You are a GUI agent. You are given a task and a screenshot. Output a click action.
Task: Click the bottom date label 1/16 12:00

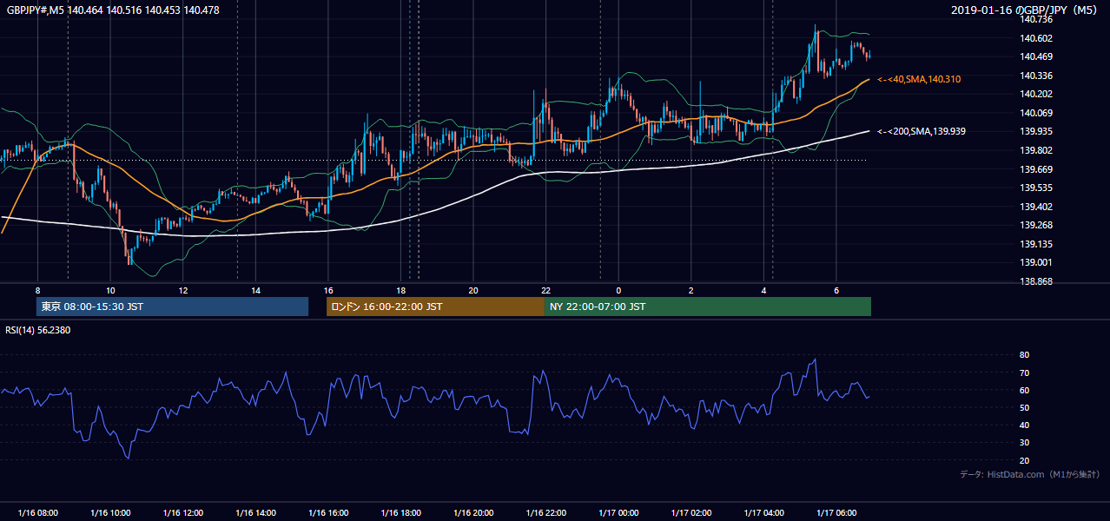coord(183,513)
